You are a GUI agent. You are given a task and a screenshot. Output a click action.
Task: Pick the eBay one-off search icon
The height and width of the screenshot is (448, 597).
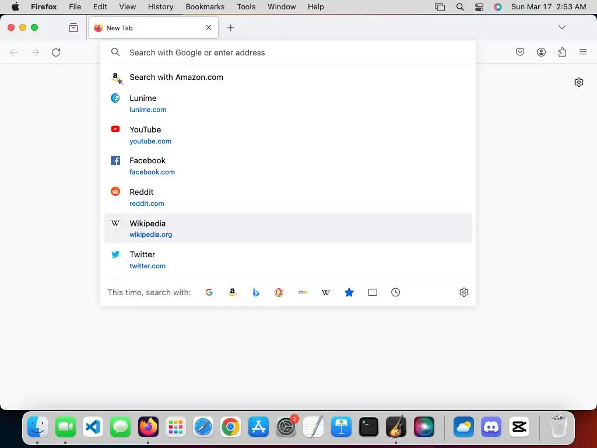[x=303, y=292]
